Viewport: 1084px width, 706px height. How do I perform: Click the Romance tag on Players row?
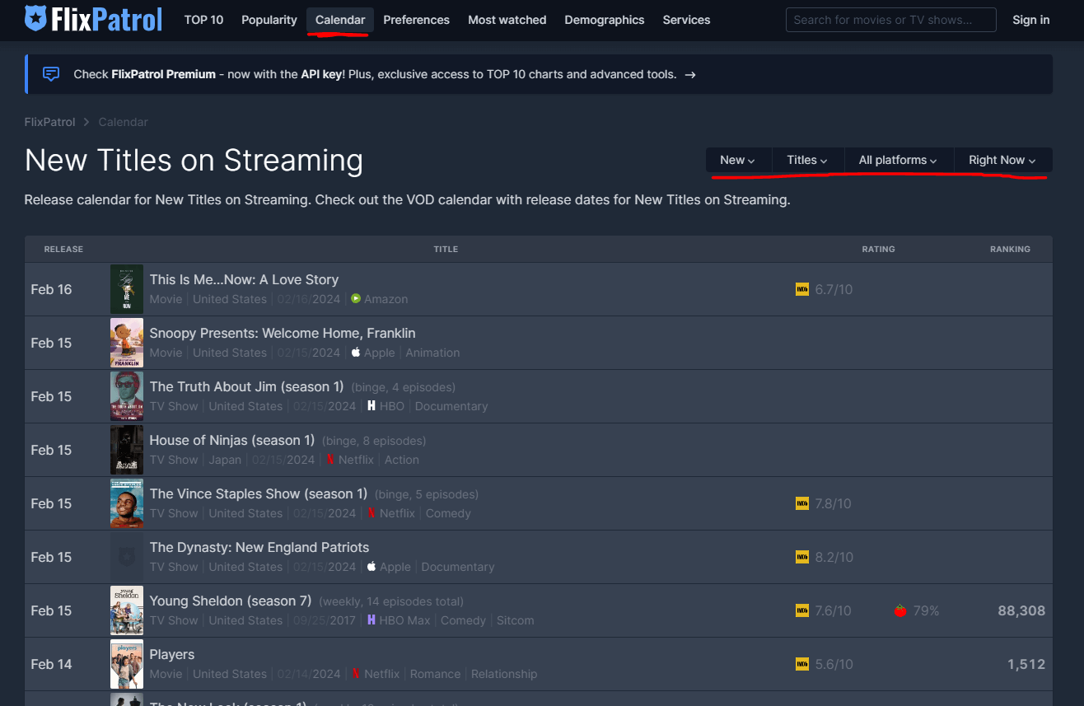[435, 674]
